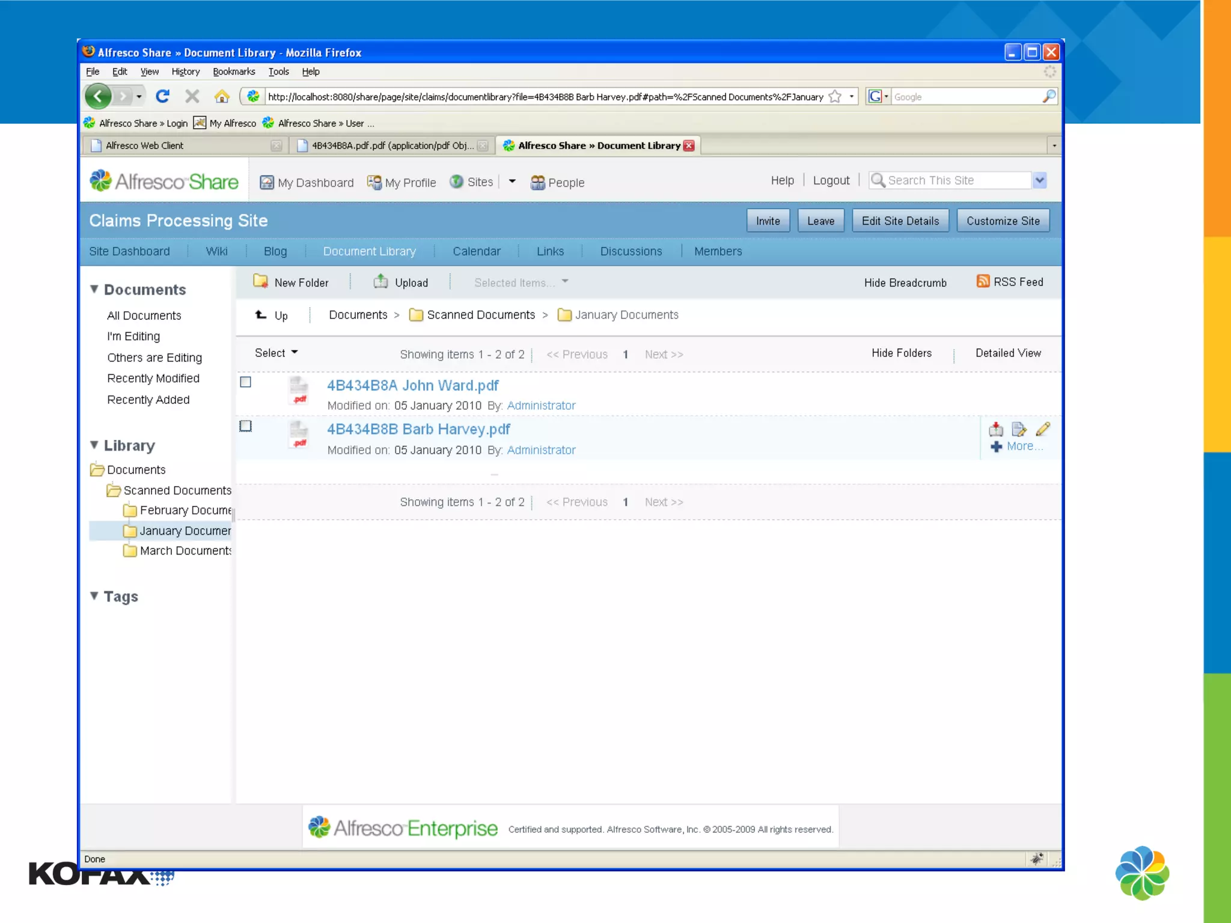Open the 4B434B8A John Ward.pdf link
This screenshot has width=1231, height=923.
[412, 385]
